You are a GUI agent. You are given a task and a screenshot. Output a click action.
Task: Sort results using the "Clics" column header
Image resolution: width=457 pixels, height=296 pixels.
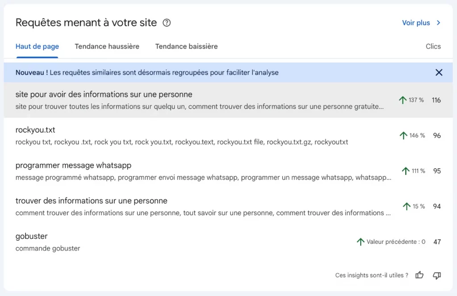tap(433, 46)
